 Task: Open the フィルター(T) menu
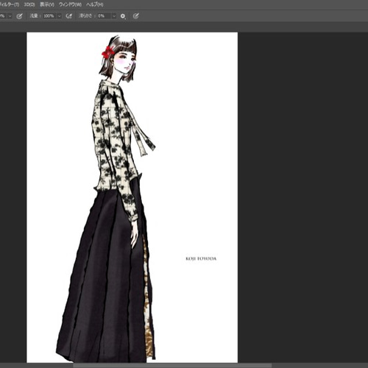pos(10,4)
